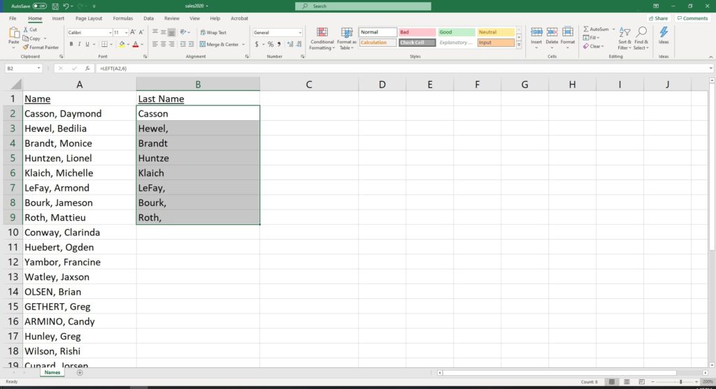
Task: Open the File menu
Action: coord(13,18)
